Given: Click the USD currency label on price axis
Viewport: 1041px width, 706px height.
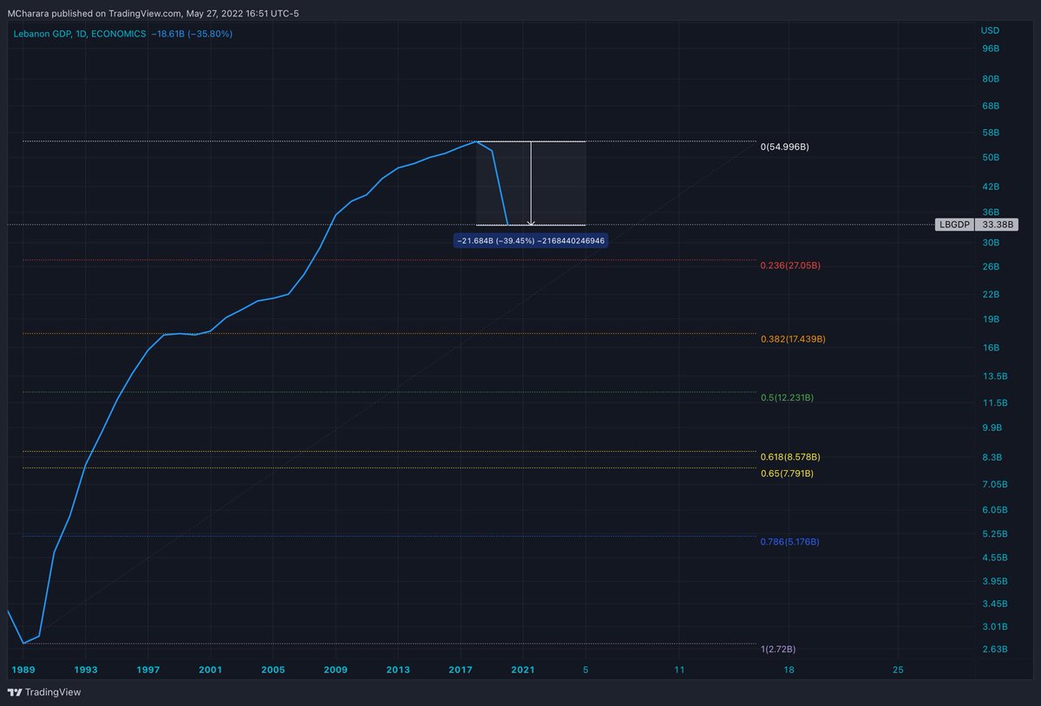Looking at the screenshot, I should pos(990,30).
